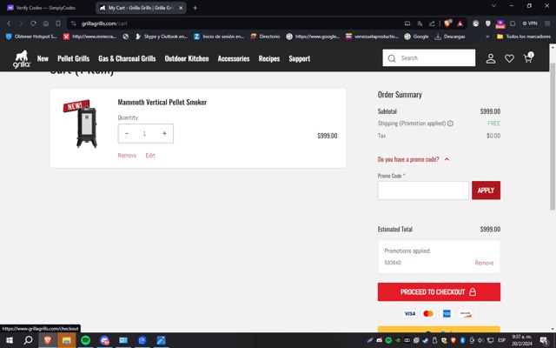The image size is (556, 348).
Task: Open the Descargas bookmark
Action: pos(450,37)
